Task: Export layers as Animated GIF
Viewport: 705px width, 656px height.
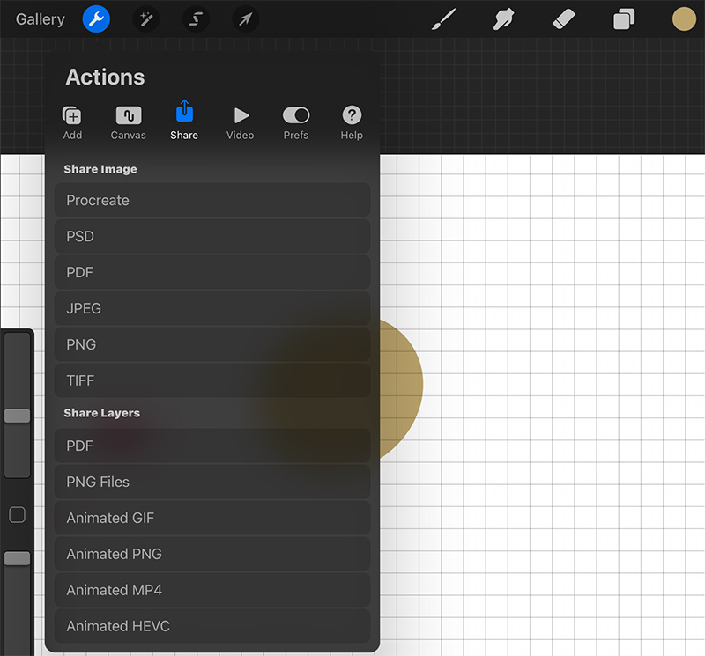Action: (x=212, y=518)
